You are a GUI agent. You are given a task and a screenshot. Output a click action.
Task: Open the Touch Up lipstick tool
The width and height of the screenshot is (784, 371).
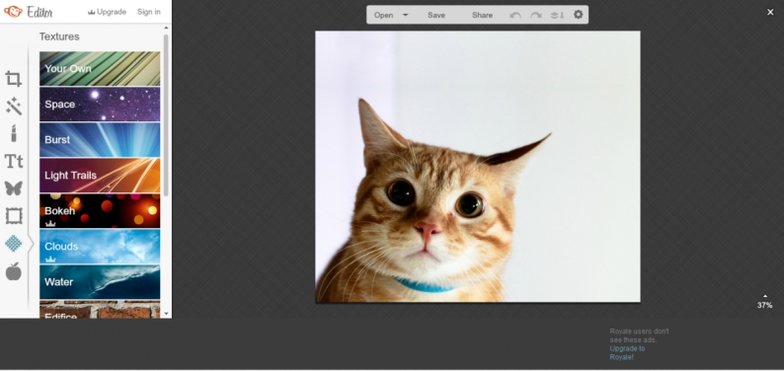coord(14,133)
